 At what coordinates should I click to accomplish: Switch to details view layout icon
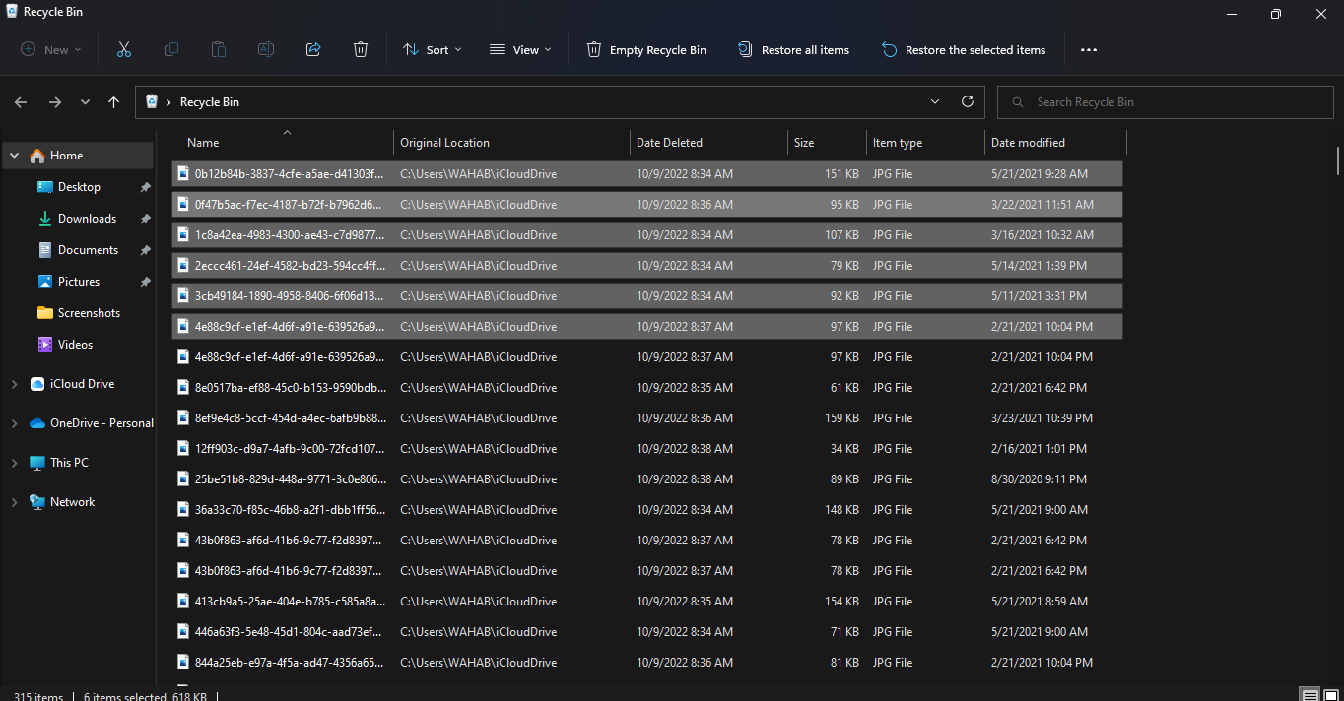[x=1310, y=695]
